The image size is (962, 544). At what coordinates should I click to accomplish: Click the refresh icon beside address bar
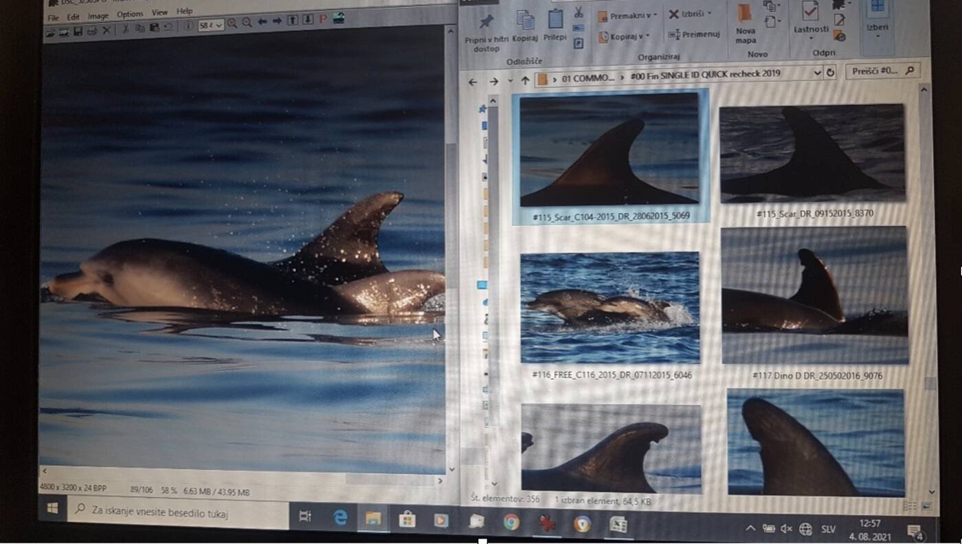pyautogui.click(x=830, y=72)
